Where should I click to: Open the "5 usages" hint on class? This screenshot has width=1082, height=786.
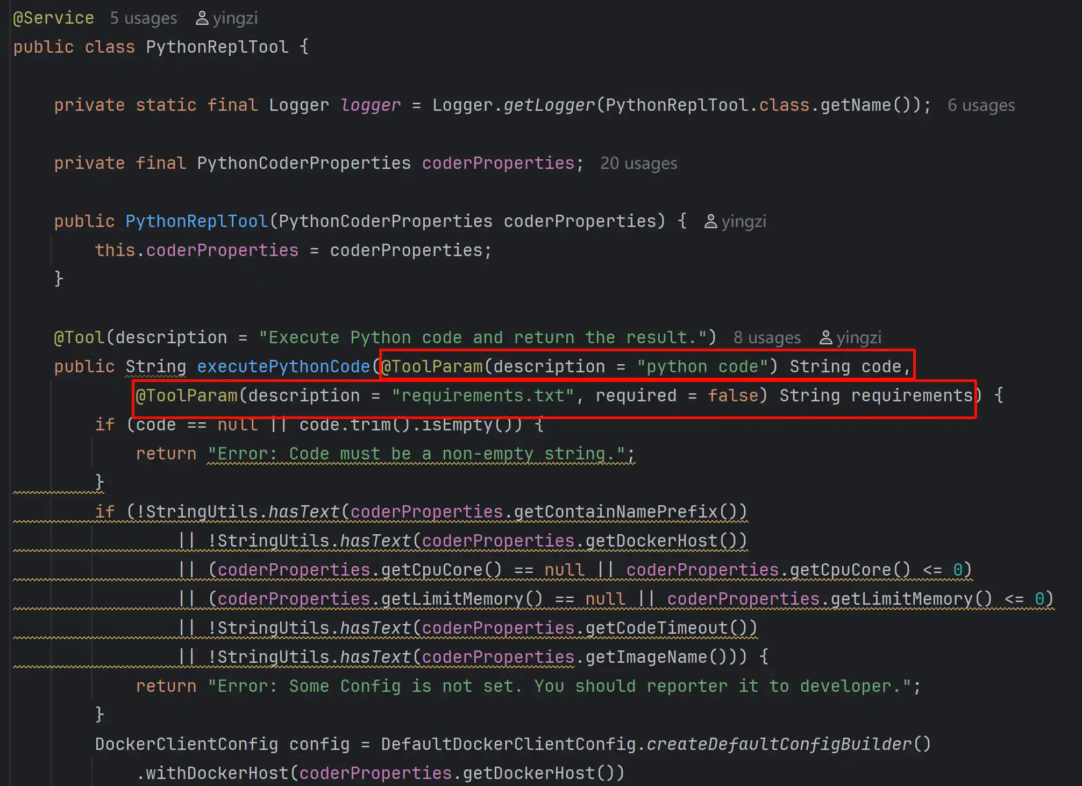click(x=143, y=18)
